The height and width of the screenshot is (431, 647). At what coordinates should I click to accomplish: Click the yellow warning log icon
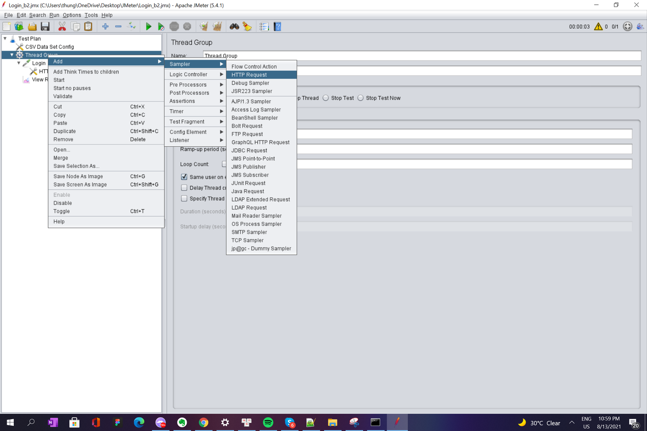point(598,27)
